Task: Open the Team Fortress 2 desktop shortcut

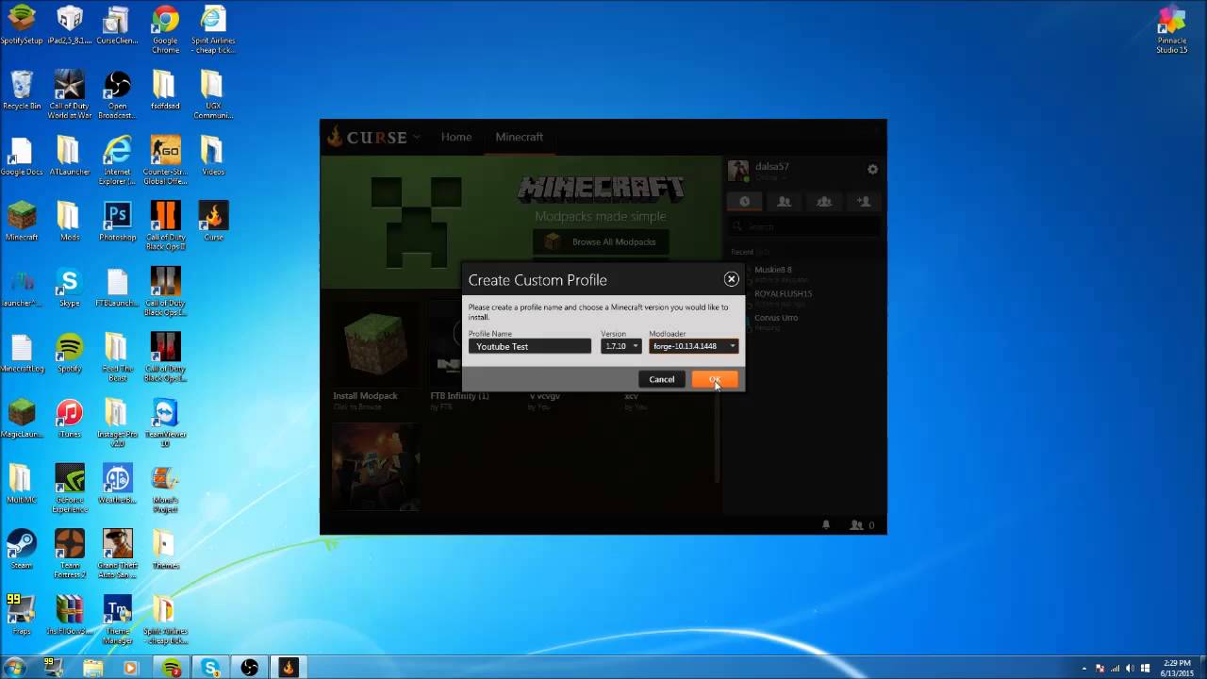Action: [69, 554]
